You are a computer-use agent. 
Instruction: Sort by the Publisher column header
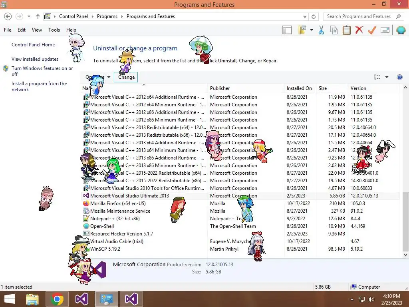[x=246, y=88]
